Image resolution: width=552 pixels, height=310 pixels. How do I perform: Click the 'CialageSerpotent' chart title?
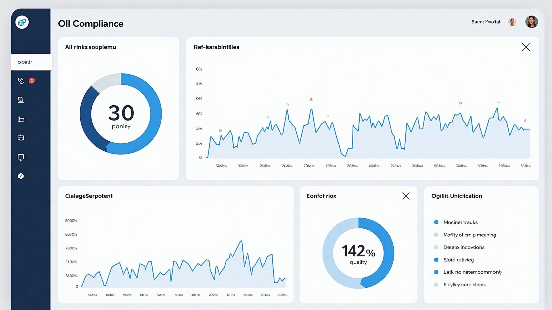click(89, 196)
